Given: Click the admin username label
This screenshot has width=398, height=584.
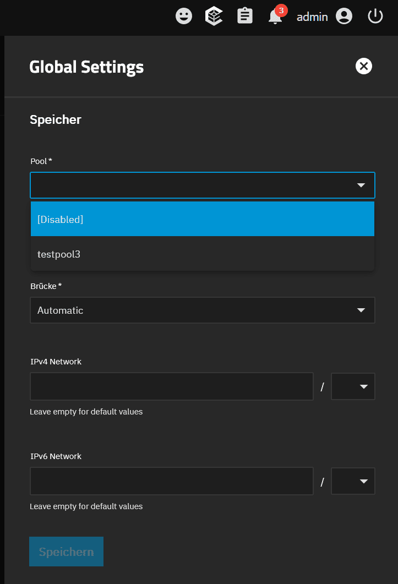Looking at the screenshot, I should click(312, 17).
